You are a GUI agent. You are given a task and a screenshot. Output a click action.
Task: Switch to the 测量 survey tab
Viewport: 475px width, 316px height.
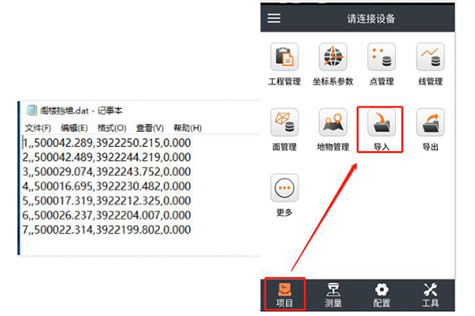333,294
